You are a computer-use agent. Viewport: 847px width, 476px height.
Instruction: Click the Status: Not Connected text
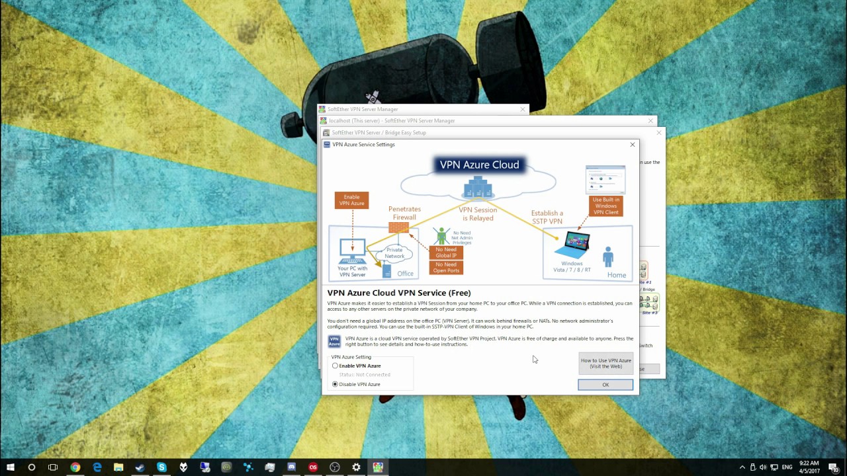[365, 375]
